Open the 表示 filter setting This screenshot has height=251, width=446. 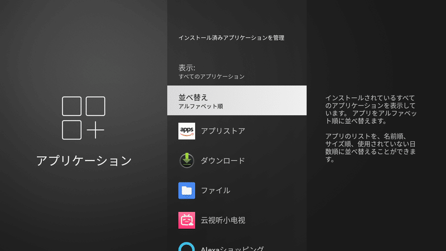(236, 72)
